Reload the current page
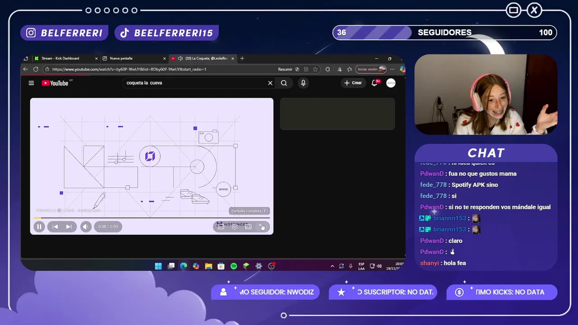Image resolution: width=578 pixels, height=325 pixels. click(36, 69)
